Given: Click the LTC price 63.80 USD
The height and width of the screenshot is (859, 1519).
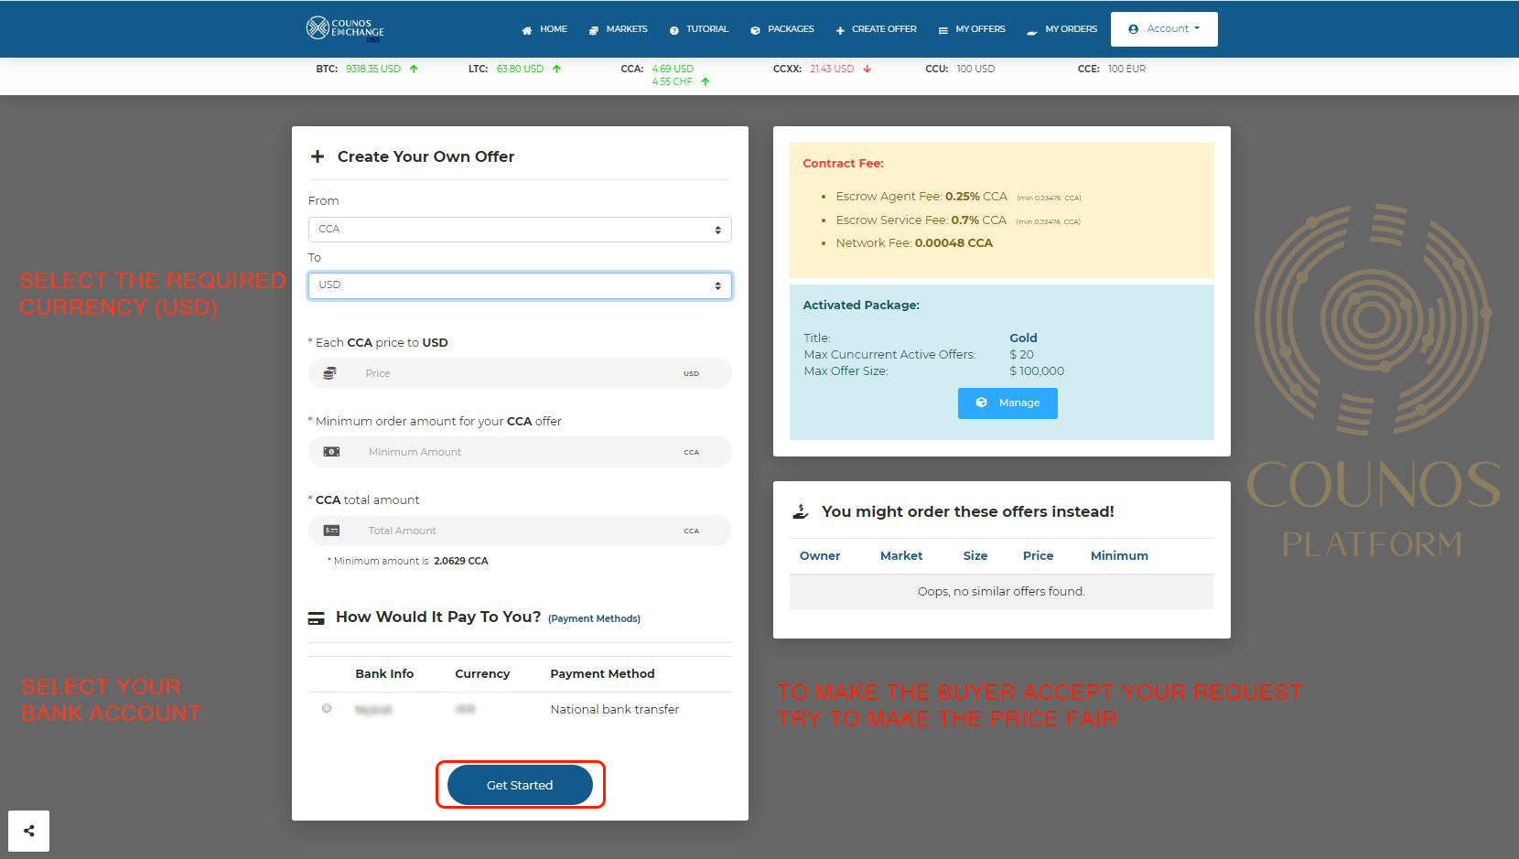Looking at the screenshot, I should 520,69.
